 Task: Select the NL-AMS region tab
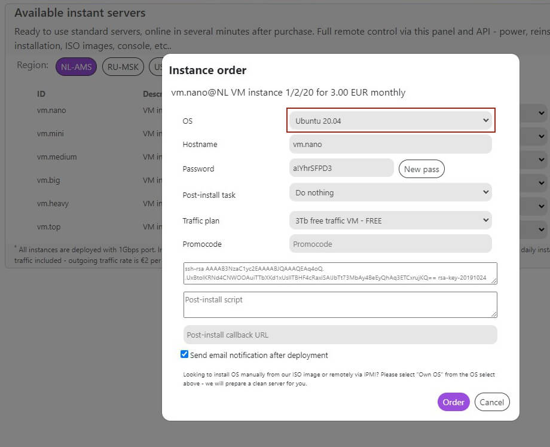76,67
